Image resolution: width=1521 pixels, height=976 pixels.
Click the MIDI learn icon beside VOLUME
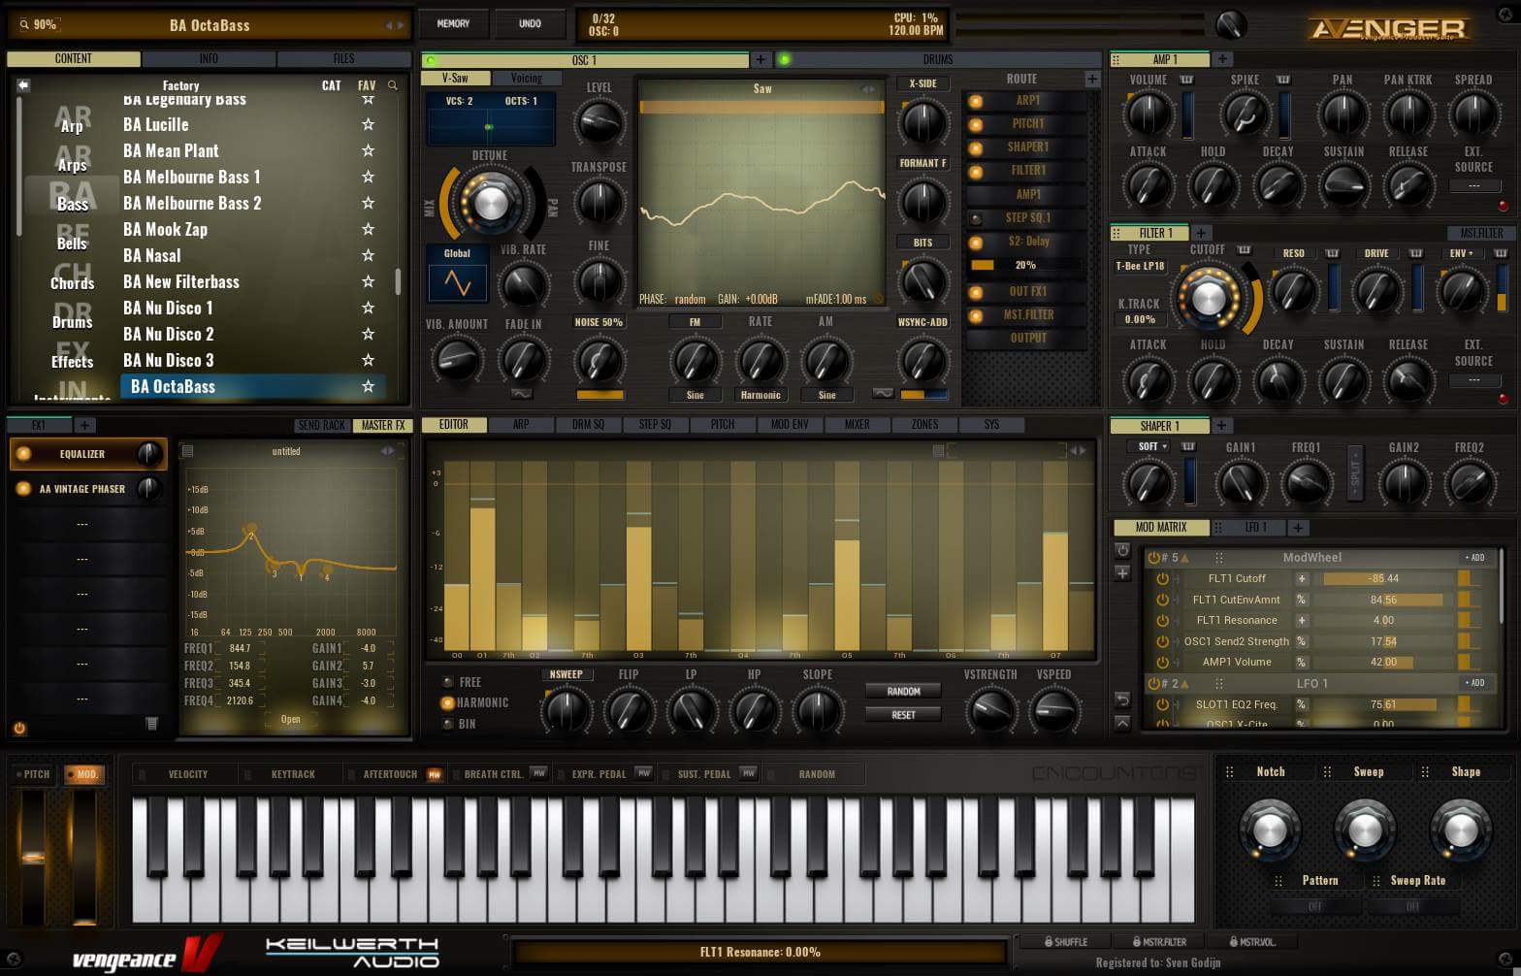point(1185,80)
